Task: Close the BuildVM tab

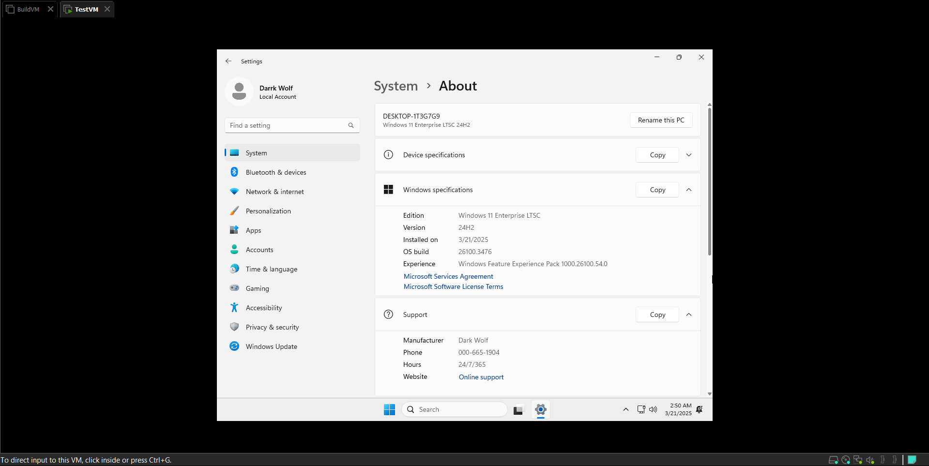Action: tap(50, 9)
